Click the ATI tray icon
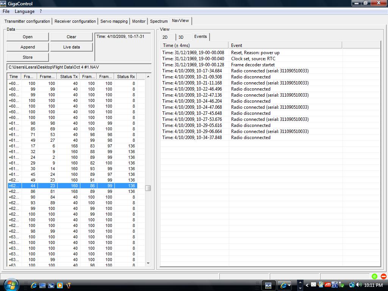Screen dimensions: 388x291 pyautogui.click(x=328, y=285)
